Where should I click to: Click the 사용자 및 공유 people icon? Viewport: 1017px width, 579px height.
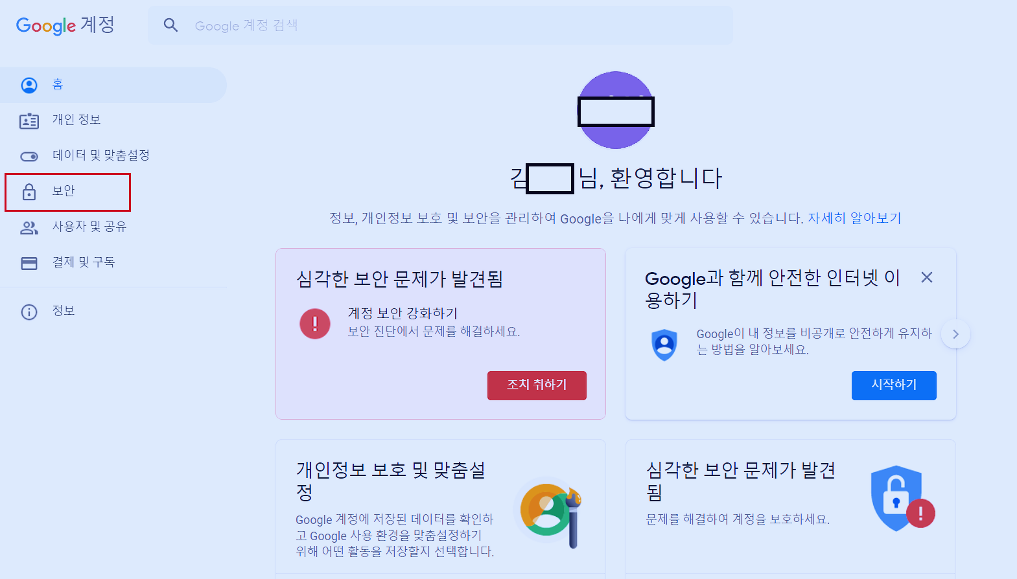[x=29, y=227]
